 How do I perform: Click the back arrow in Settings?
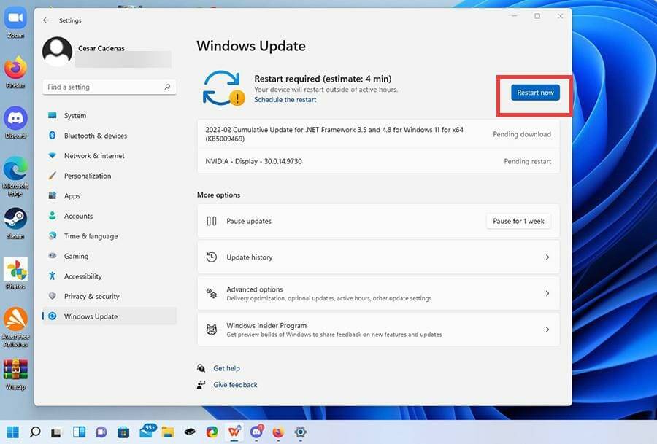click(45, 20)
